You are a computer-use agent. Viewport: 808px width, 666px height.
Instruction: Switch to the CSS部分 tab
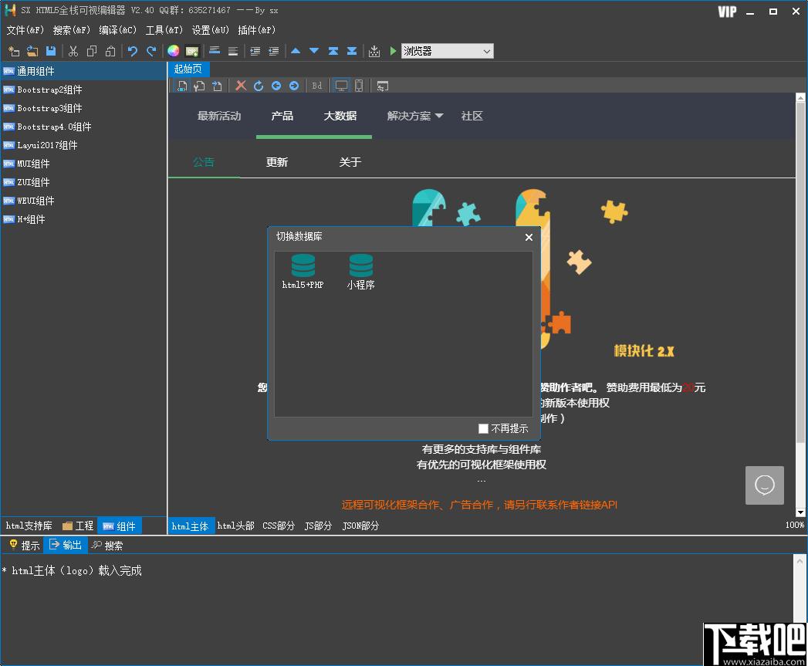point(279,526)
